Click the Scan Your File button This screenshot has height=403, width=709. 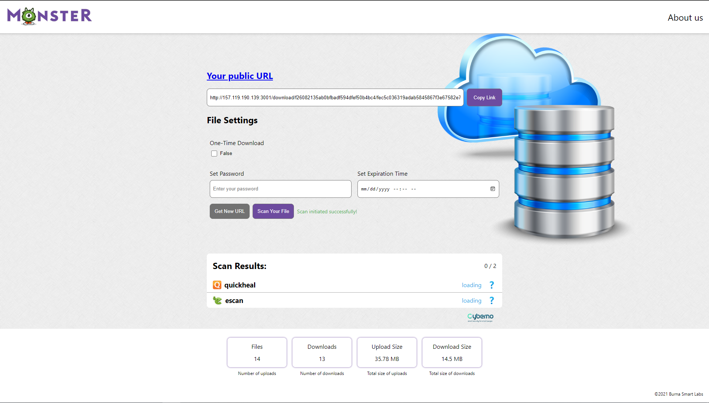[273, 211]
